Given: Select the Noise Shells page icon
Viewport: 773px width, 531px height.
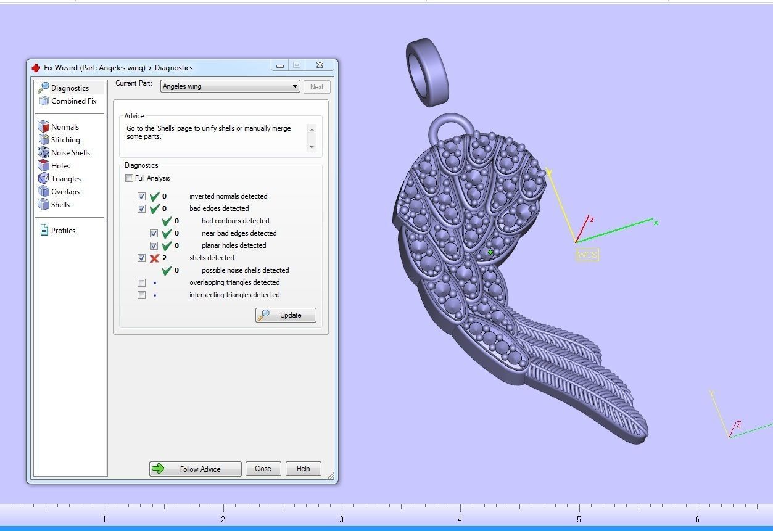Looking at the screenshot, I should (43, 152).
